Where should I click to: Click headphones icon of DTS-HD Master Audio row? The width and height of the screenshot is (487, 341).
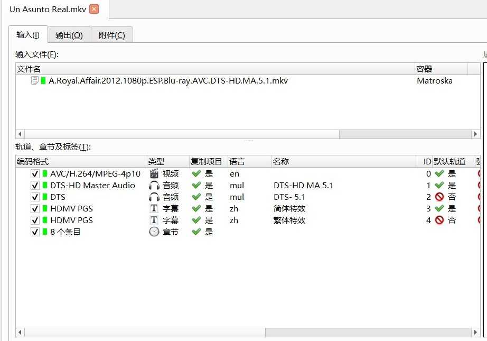(154, 186)
